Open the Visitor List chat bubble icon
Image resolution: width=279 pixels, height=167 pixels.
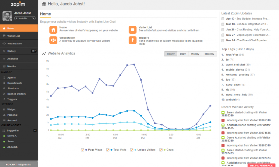point(132,30)
